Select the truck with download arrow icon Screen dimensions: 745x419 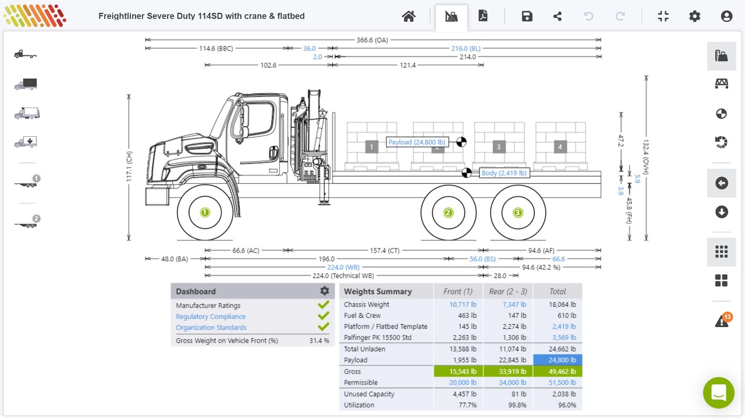(26, 142)
